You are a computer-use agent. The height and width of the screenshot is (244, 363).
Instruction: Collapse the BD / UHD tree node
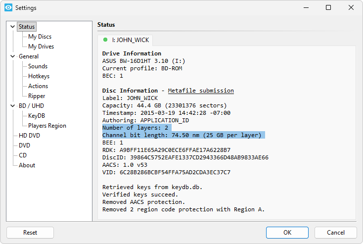click(x=13, y=106)
